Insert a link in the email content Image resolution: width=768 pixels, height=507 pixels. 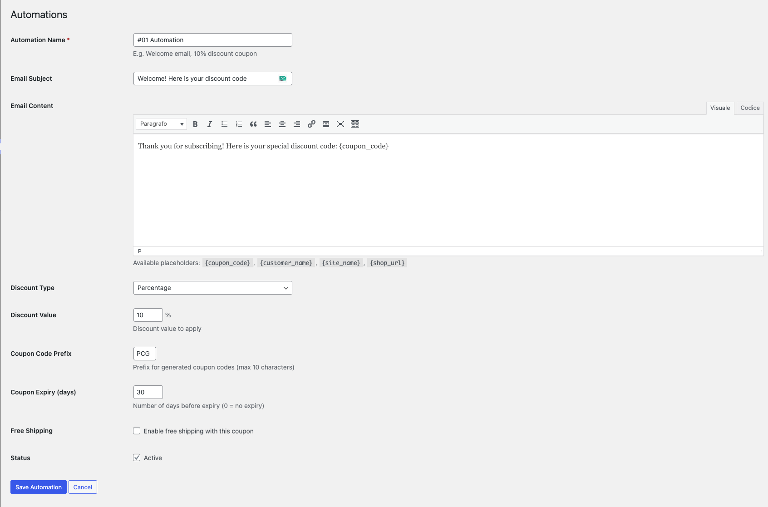[311, 124]
